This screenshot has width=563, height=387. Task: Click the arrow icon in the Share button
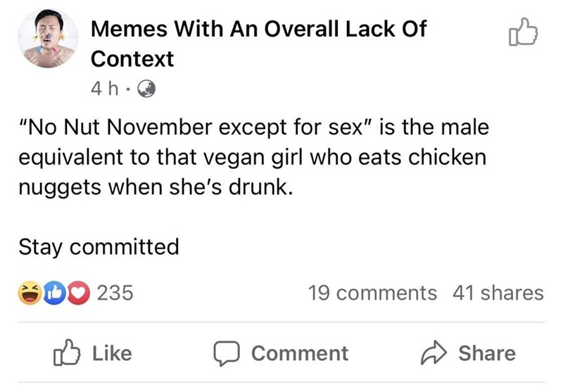pos(434,353)
